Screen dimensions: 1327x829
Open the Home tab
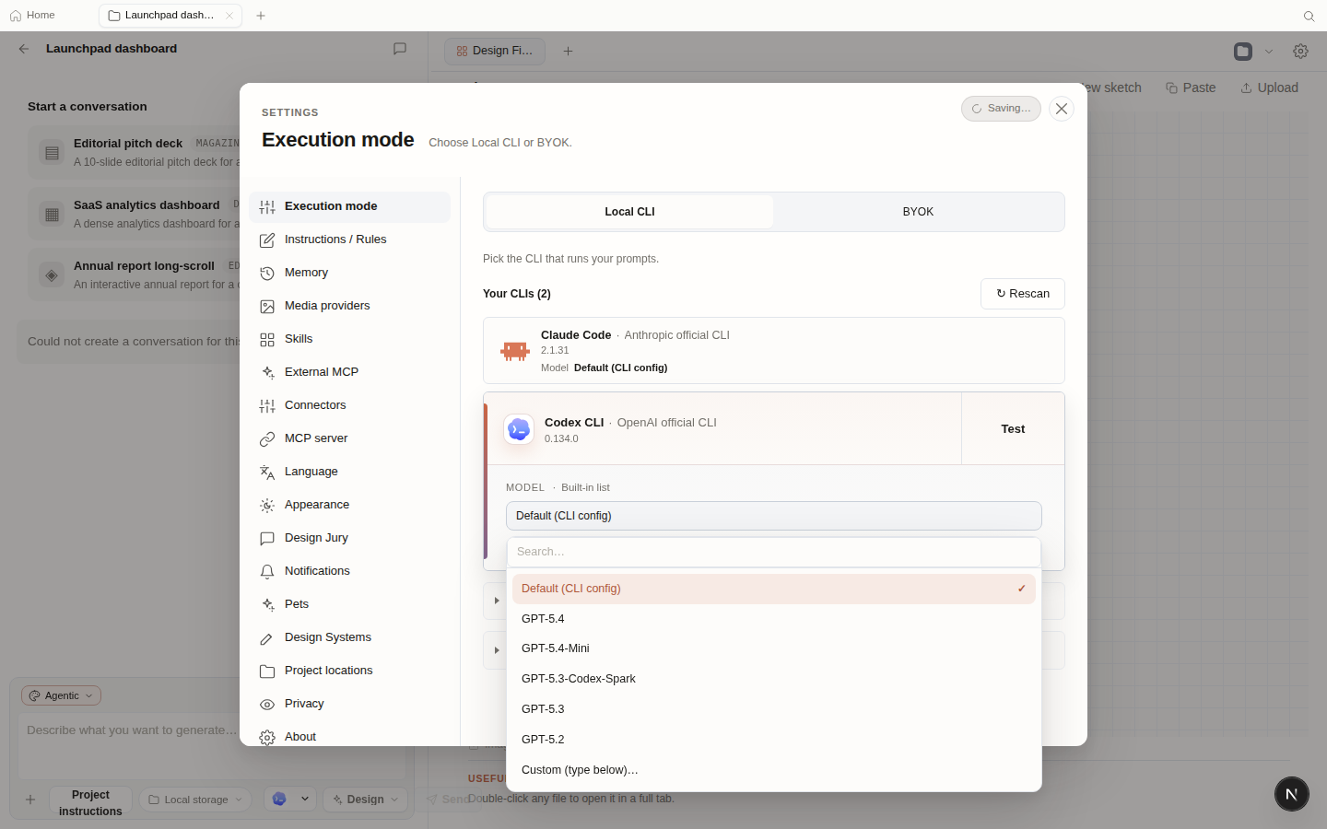click(32, 16)
